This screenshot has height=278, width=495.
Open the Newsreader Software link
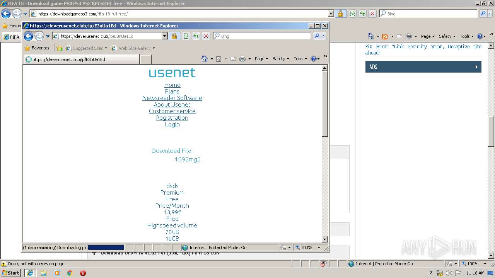172,98
